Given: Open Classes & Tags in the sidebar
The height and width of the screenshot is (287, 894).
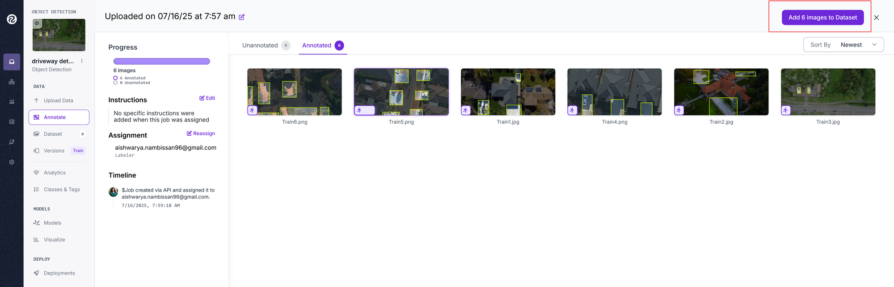Looking at the screenshot, I should (x=59, y=190).
